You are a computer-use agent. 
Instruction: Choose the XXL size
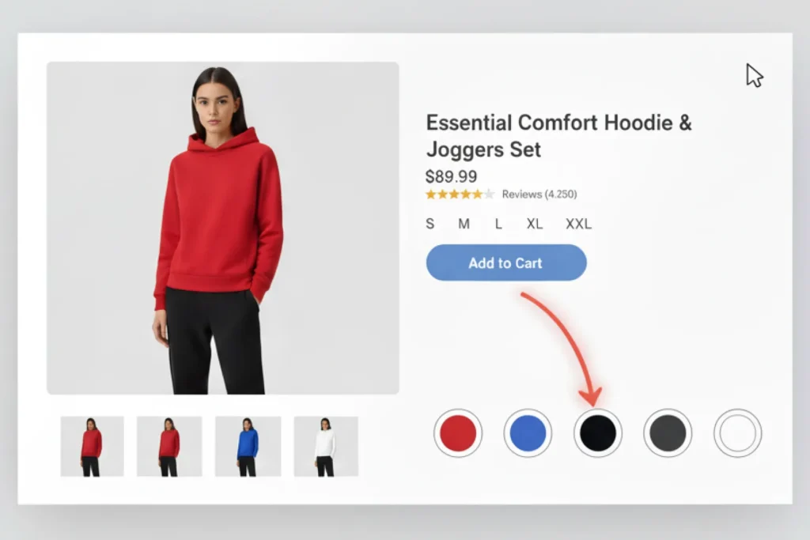578,224
